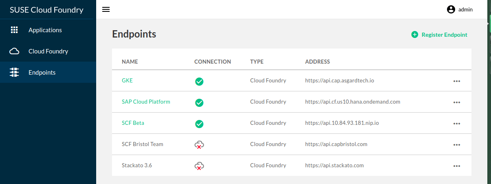The width and height of the screenshot is (491, 184).
Task: Click Stackato 3.6 disconnected cloud icon
Action: (x=199, y=166)
